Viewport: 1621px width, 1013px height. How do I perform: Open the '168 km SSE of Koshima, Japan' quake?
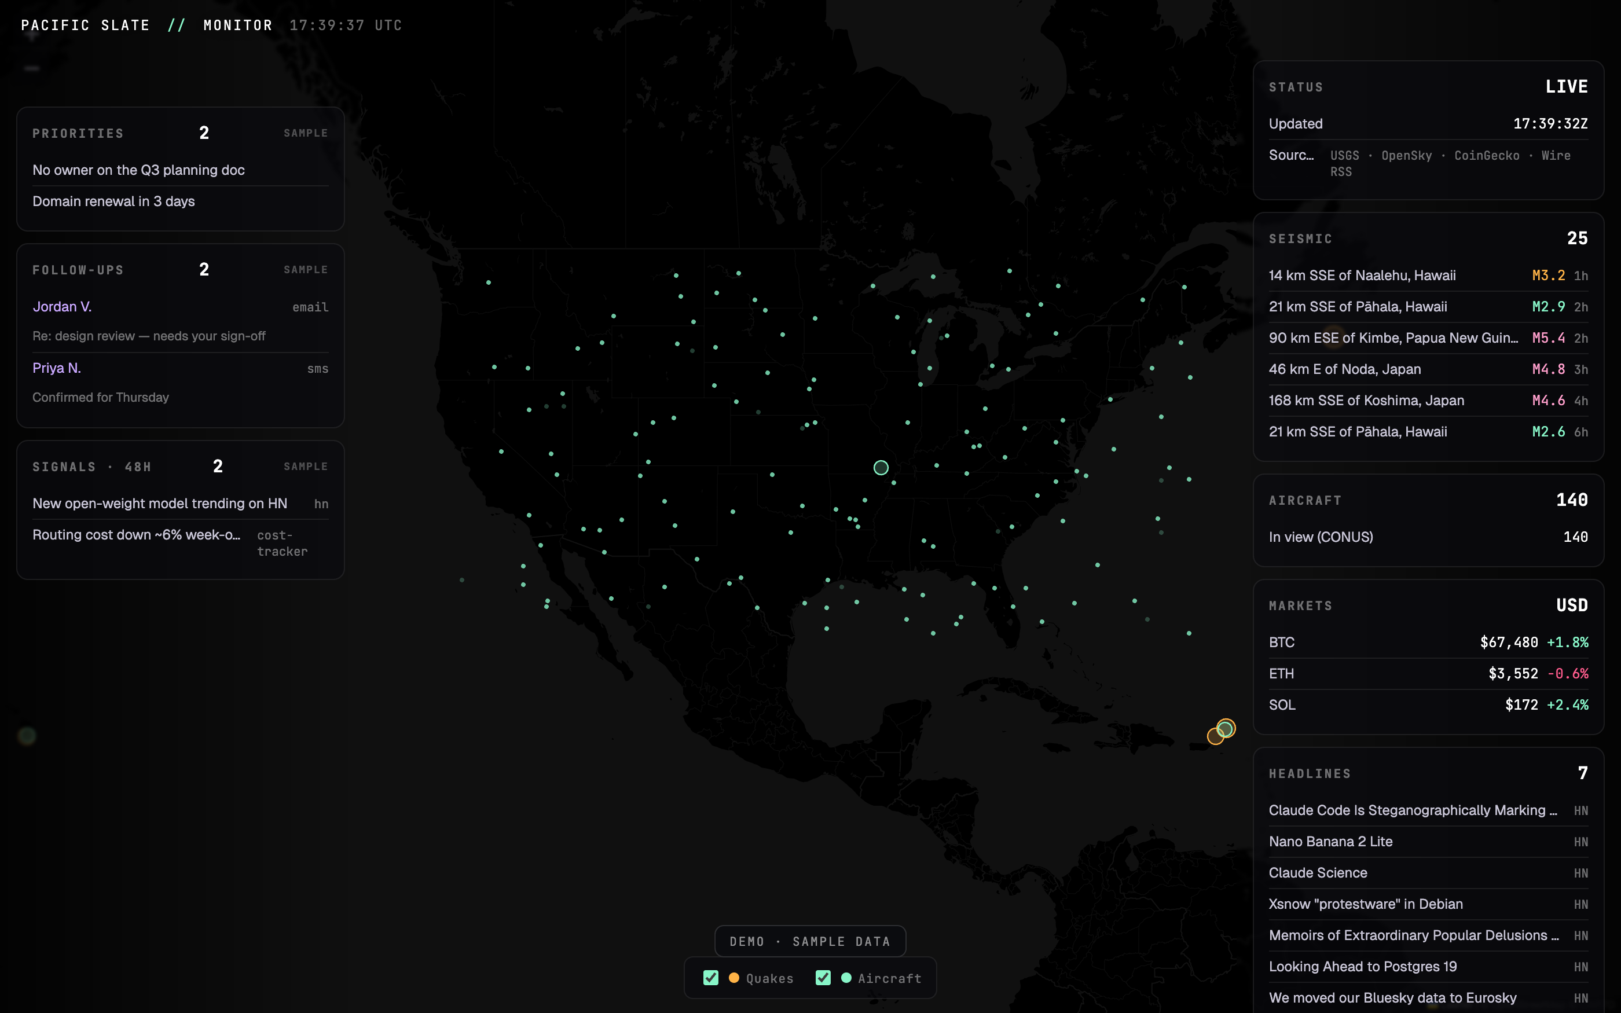pyautogui.click(x=1428, y=401)
